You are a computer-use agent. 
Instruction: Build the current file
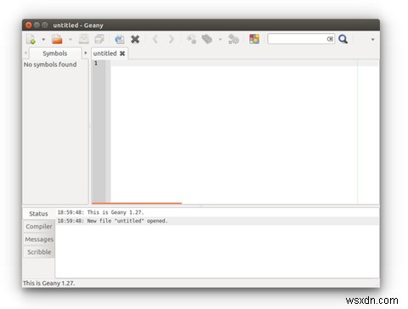tap(207, 39)
